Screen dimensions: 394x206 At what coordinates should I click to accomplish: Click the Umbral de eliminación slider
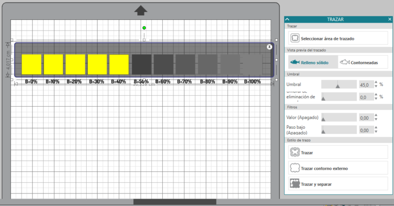click(x=339, y=97)
